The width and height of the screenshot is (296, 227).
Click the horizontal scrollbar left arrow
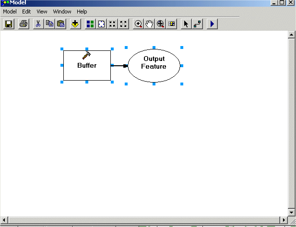[4, 220]
